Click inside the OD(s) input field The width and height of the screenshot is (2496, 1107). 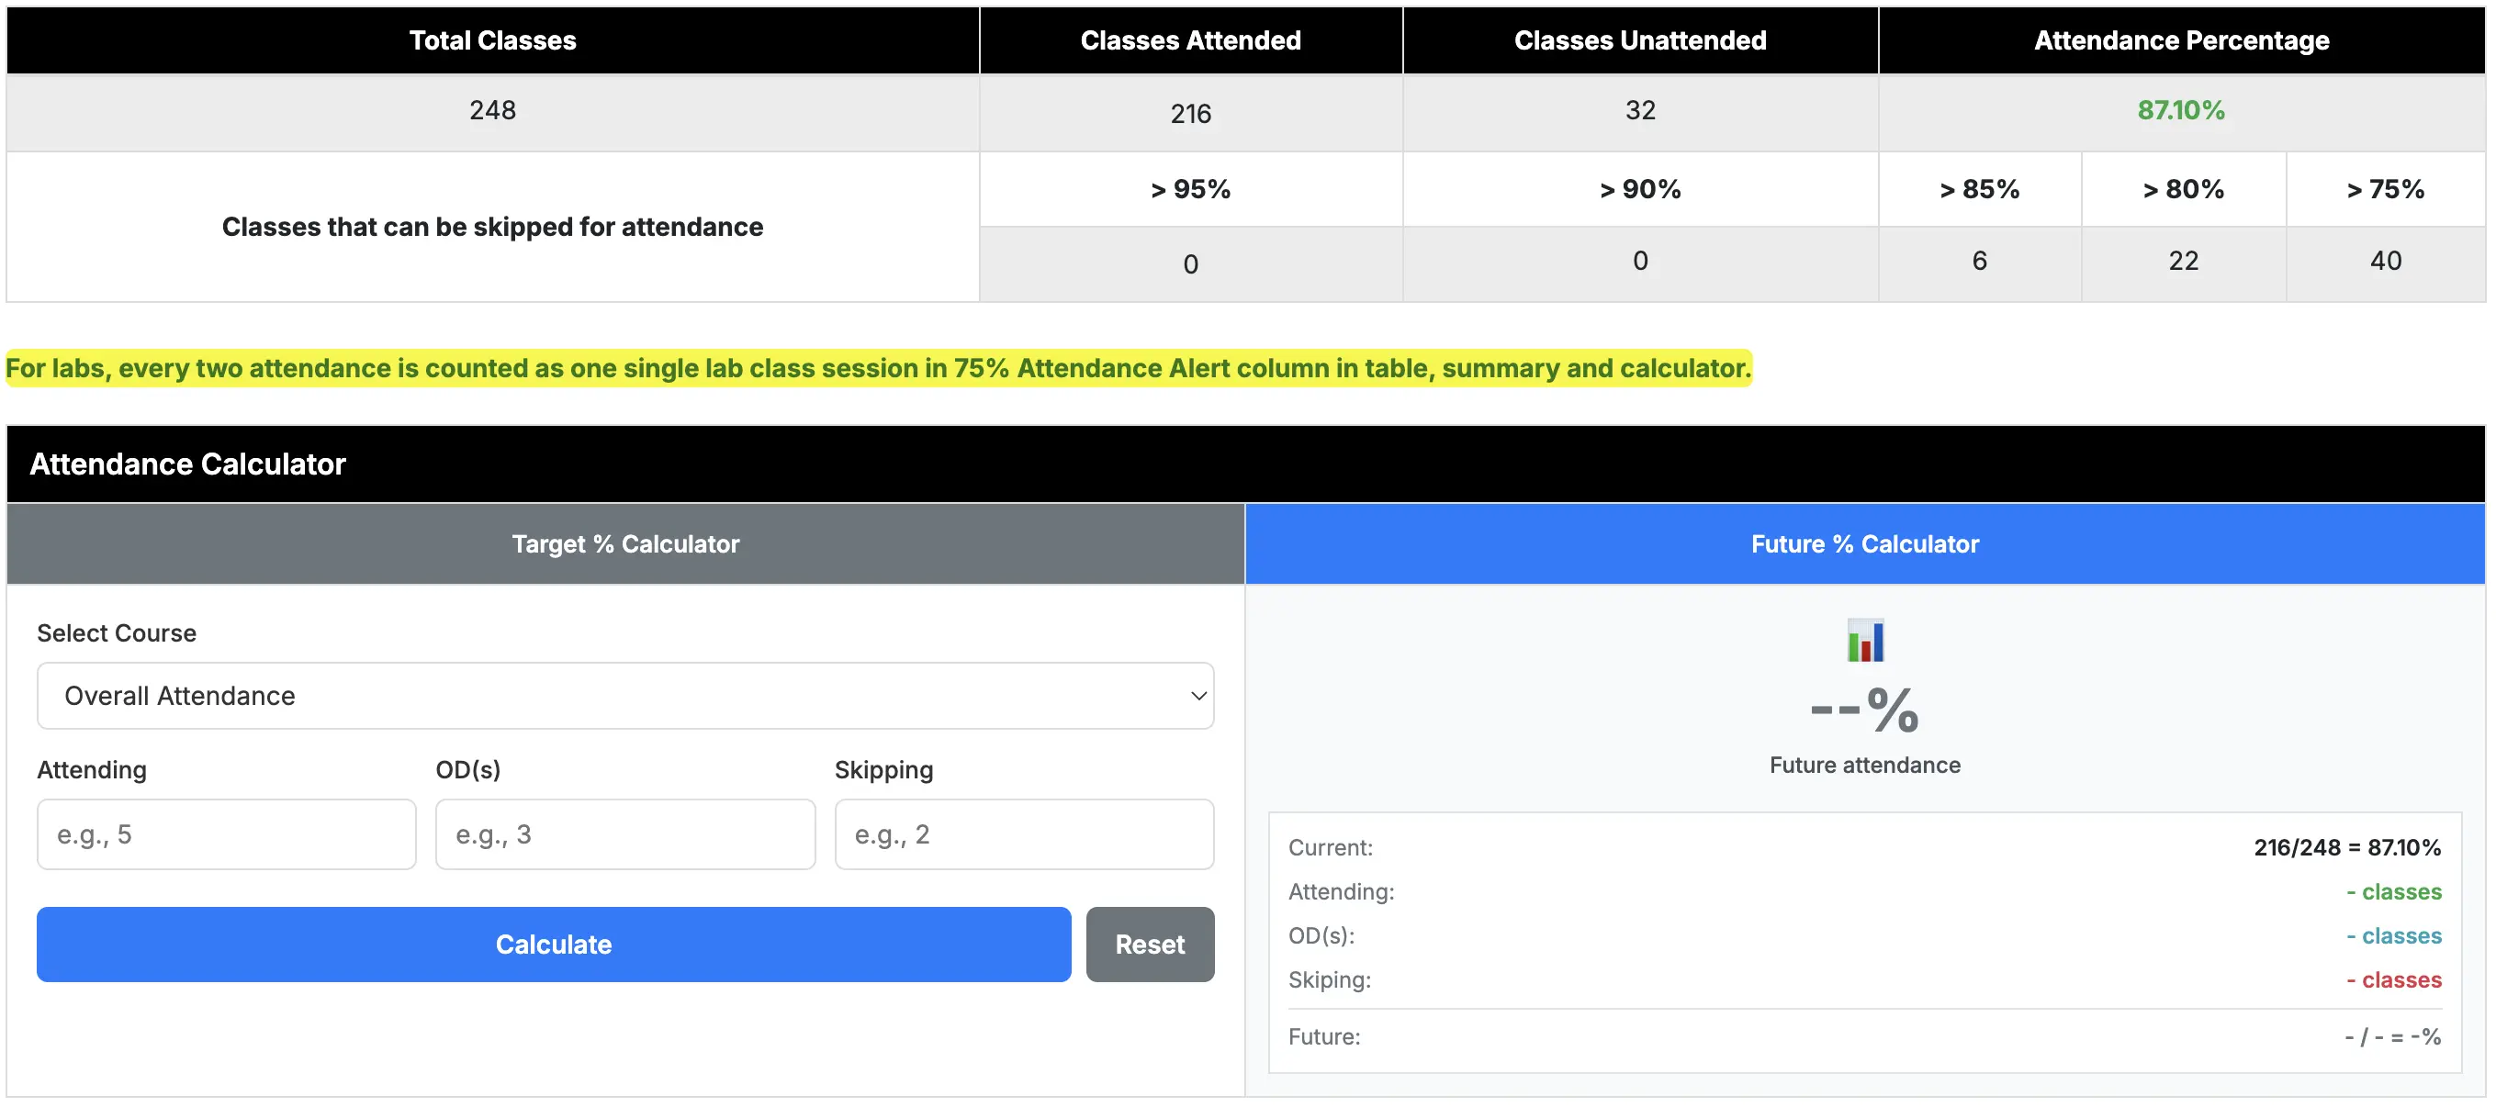[x=624, y=833]
